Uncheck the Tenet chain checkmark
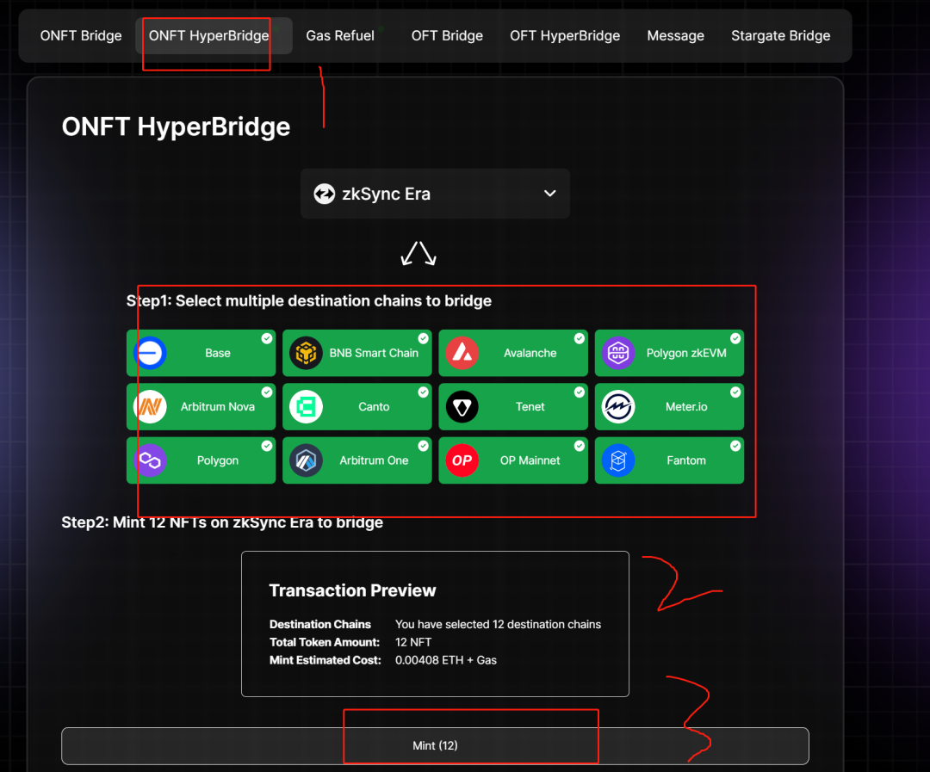The image size is (930, 772). (x=579, y=392)
